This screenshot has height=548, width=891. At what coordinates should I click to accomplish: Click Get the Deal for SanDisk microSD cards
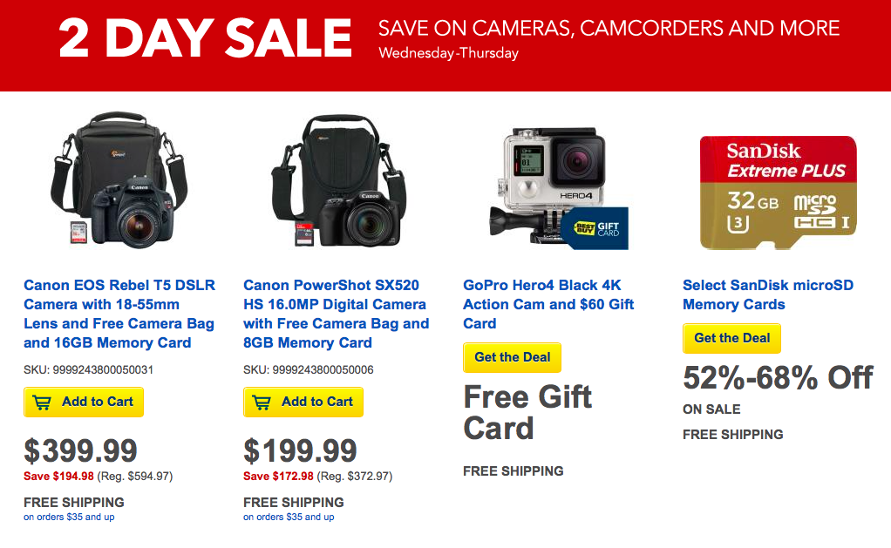point(731,339)
